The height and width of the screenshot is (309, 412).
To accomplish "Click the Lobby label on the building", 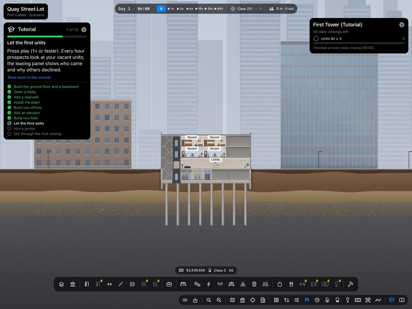I will point(216,160).
